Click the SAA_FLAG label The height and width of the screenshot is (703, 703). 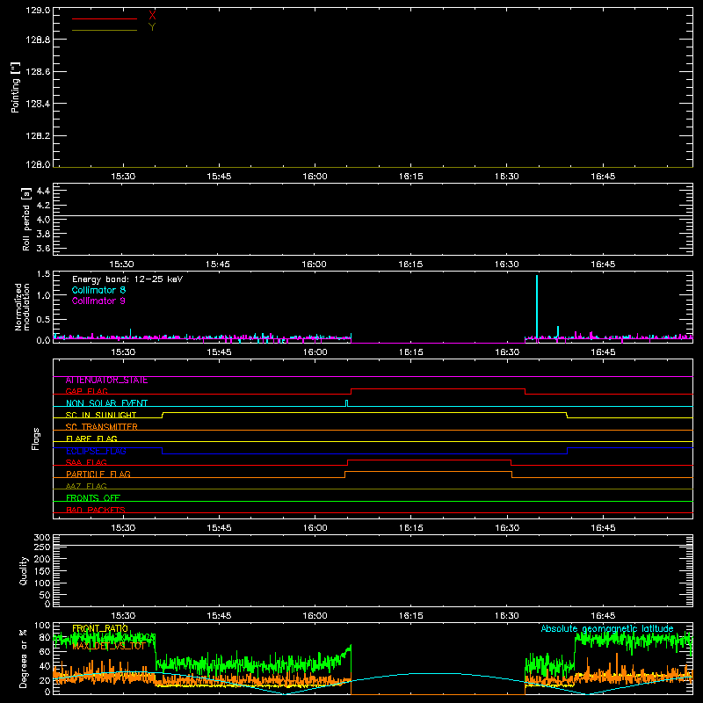click(x=86, y=463)
